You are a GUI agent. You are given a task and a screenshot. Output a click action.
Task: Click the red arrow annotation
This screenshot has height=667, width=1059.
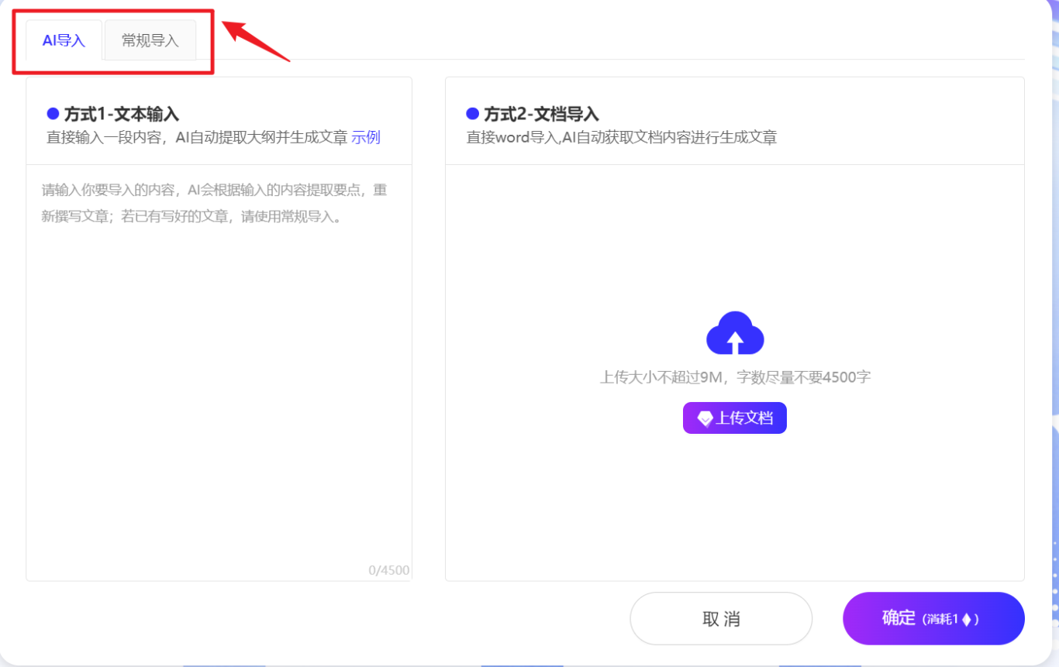coord(256,41)
